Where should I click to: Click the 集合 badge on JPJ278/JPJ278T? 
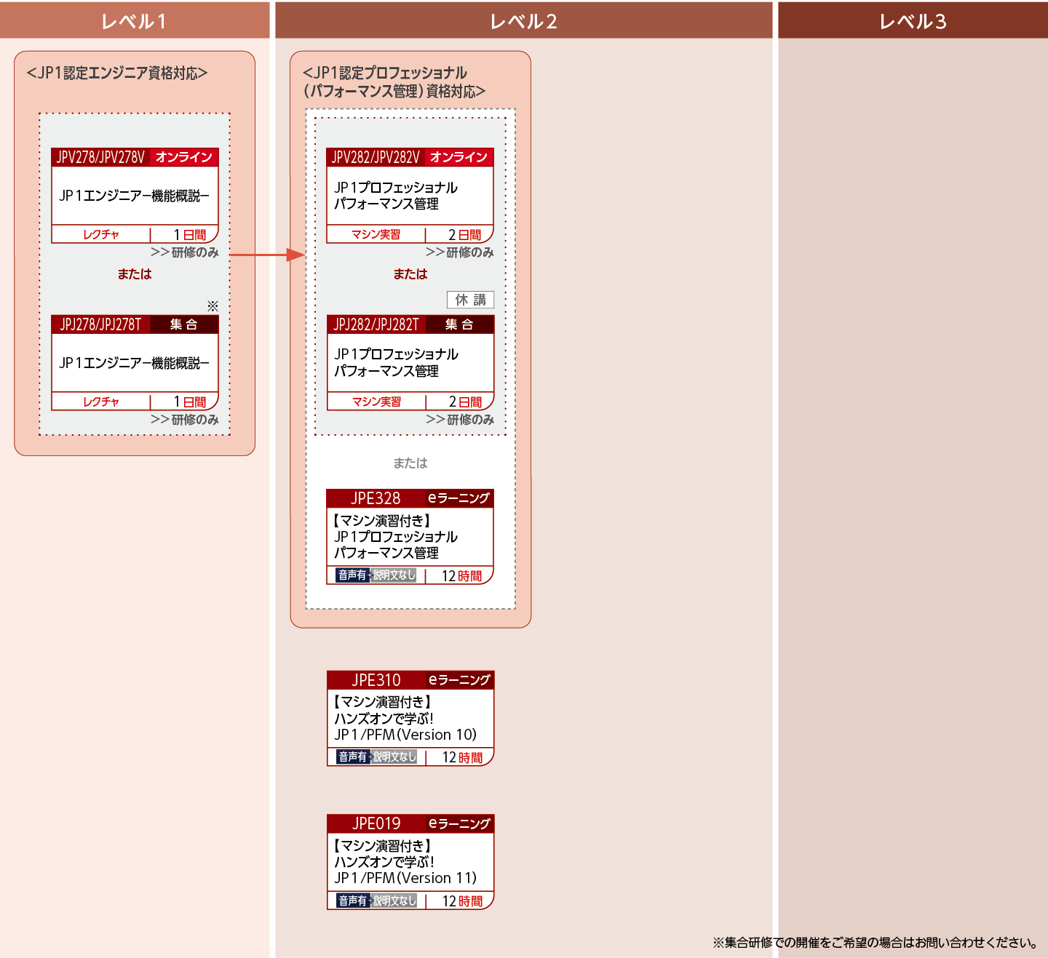[x=183, y=324]
